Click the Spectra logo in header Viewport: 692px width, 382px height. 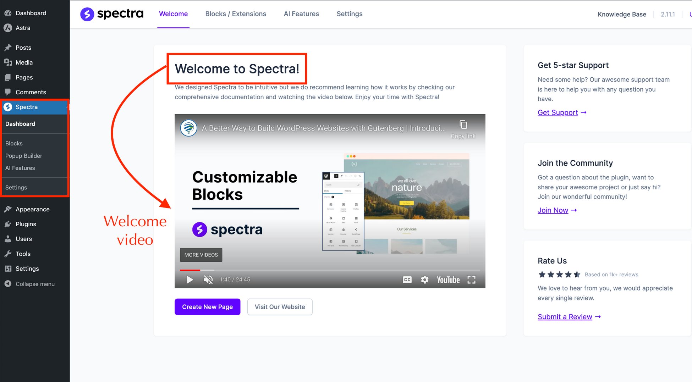click(112, 14)
